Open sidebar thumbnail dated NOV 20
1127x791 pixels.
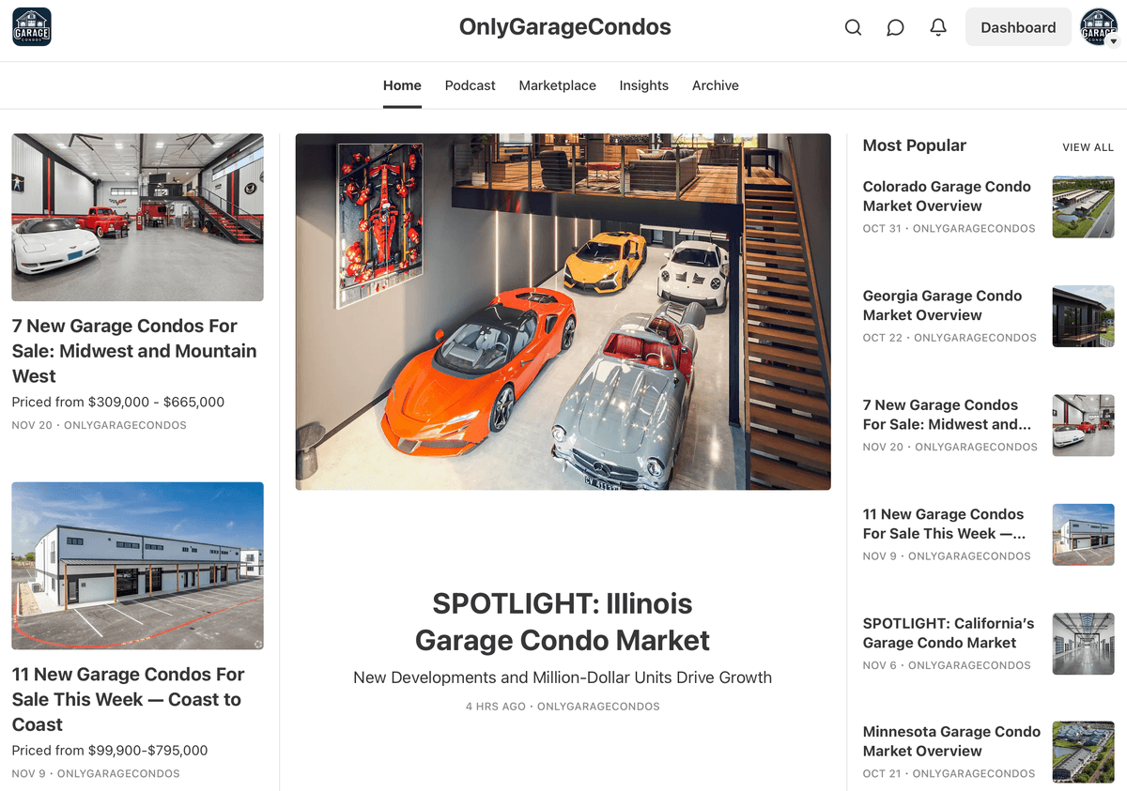(1083, 425)
